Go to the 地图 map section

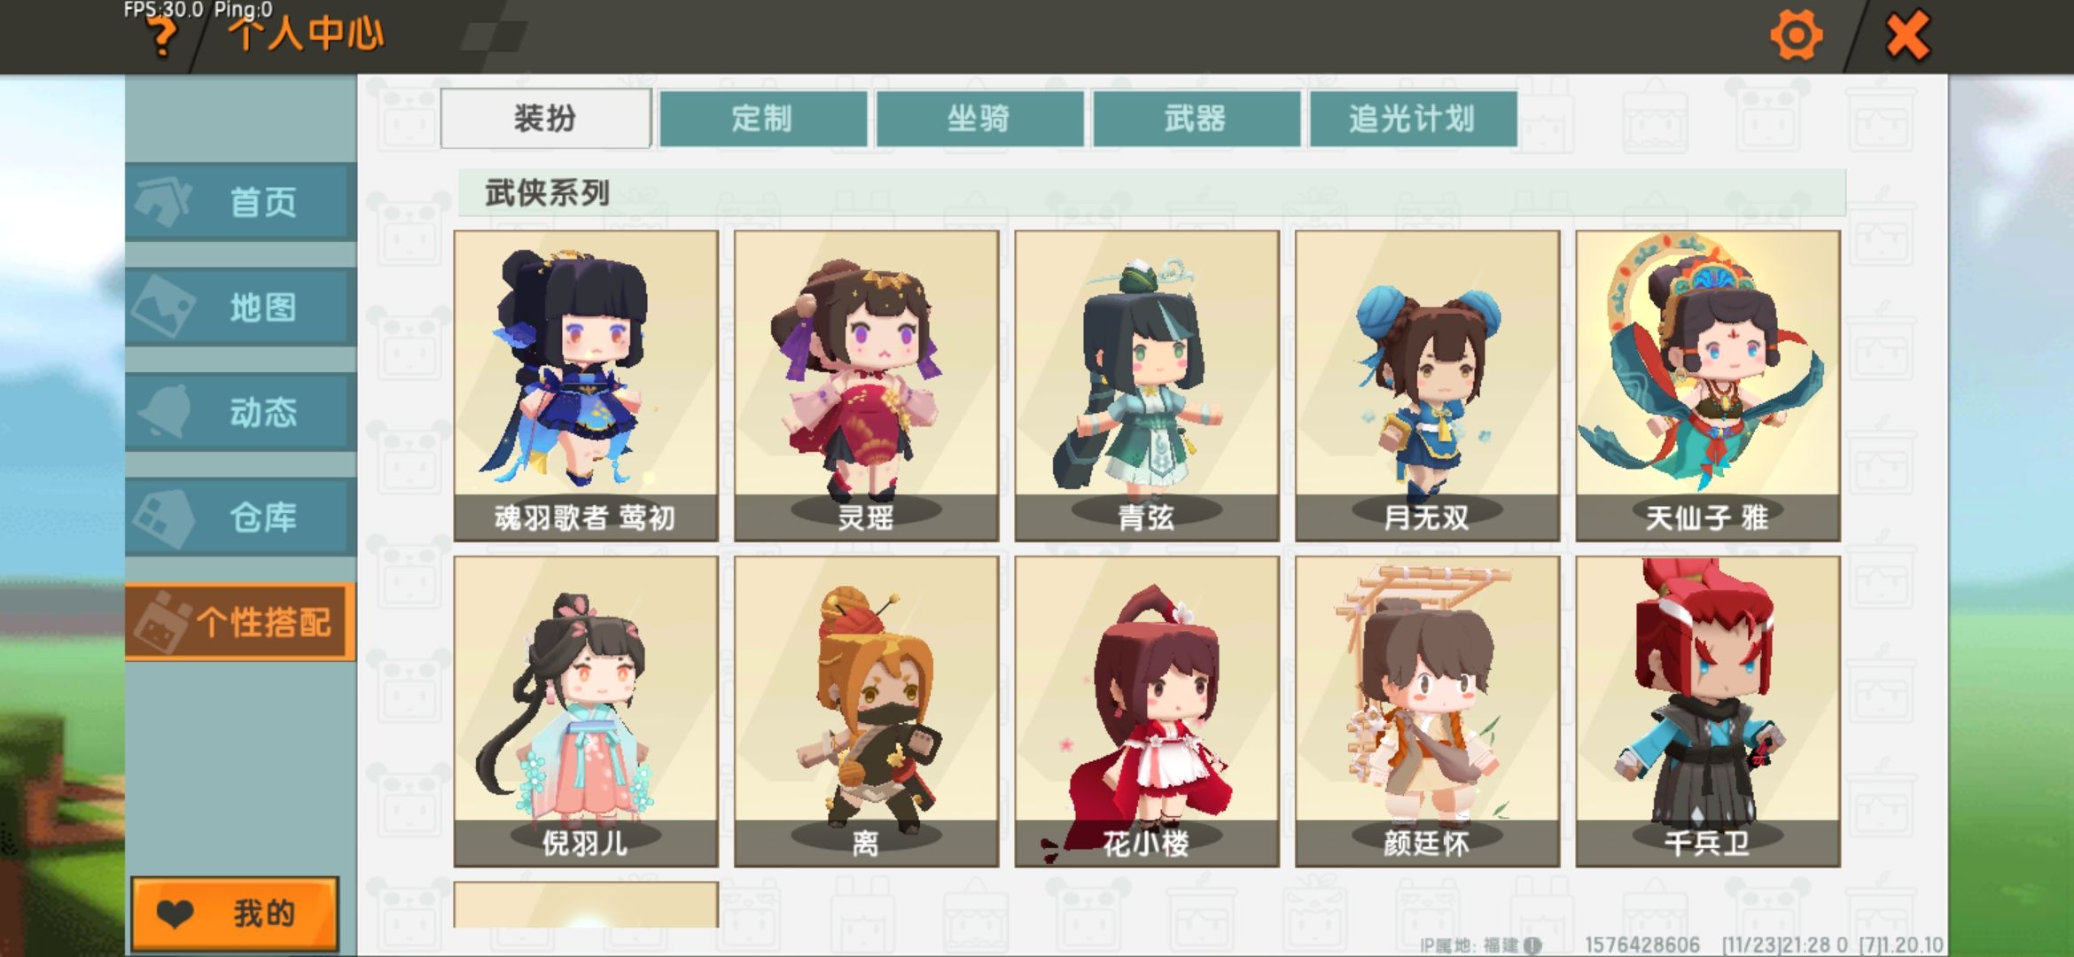tap(241, 307)
